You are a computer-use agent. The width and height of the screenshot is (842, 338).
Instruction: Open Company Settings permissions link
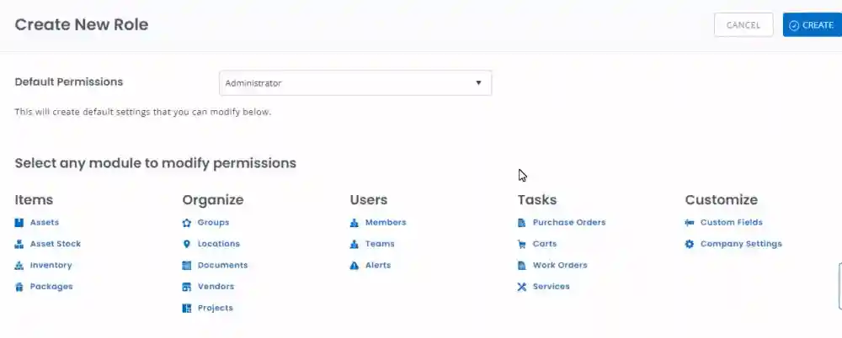click(x=741, y=244)
